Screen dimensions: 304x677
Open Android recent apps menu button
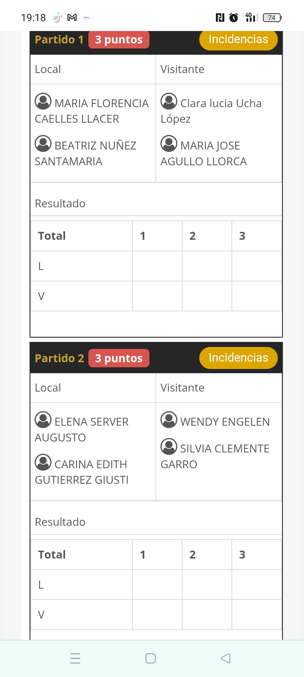pos(75,658)
